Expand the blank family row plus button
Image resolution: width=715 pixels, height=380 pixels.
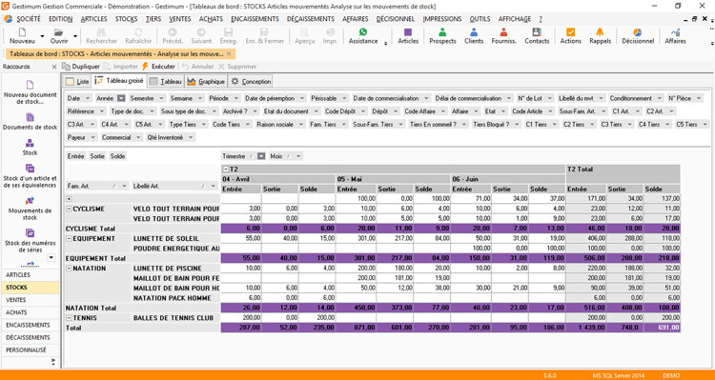click(x=69, y=199)
